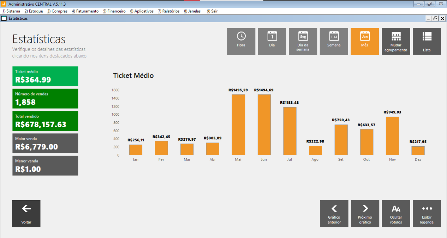Select the Mês grouping tile
Image resolution: width=447 pixels, height=238 pixels.
coord(365,41)
